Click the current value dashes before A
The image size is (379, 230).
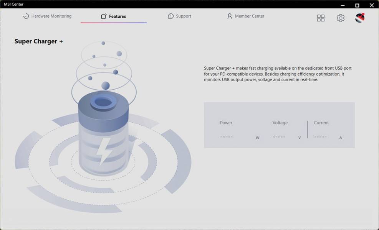point(320,137)
